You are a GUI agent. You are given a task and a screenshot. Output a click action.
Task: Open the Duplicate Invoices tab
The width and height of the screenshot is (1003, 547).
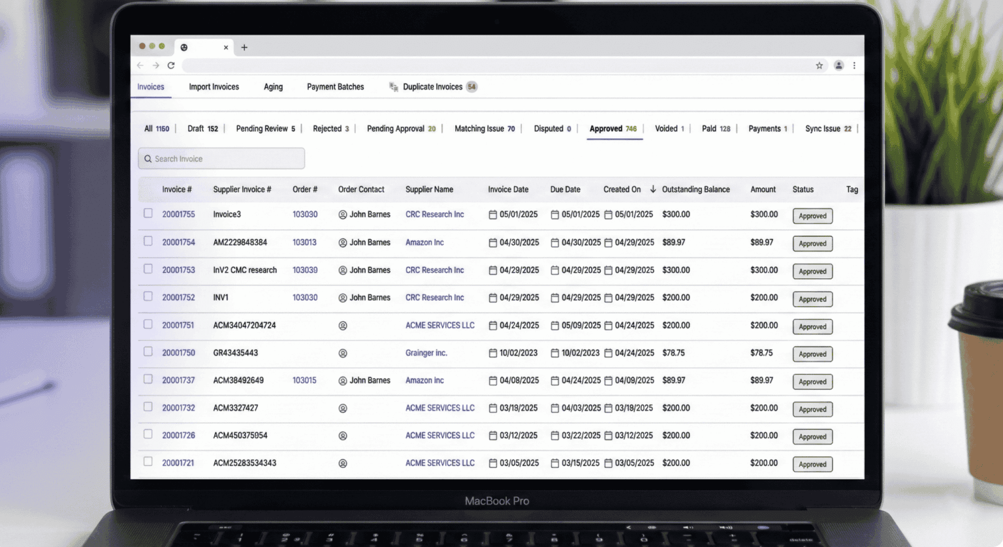coord(433,87)
